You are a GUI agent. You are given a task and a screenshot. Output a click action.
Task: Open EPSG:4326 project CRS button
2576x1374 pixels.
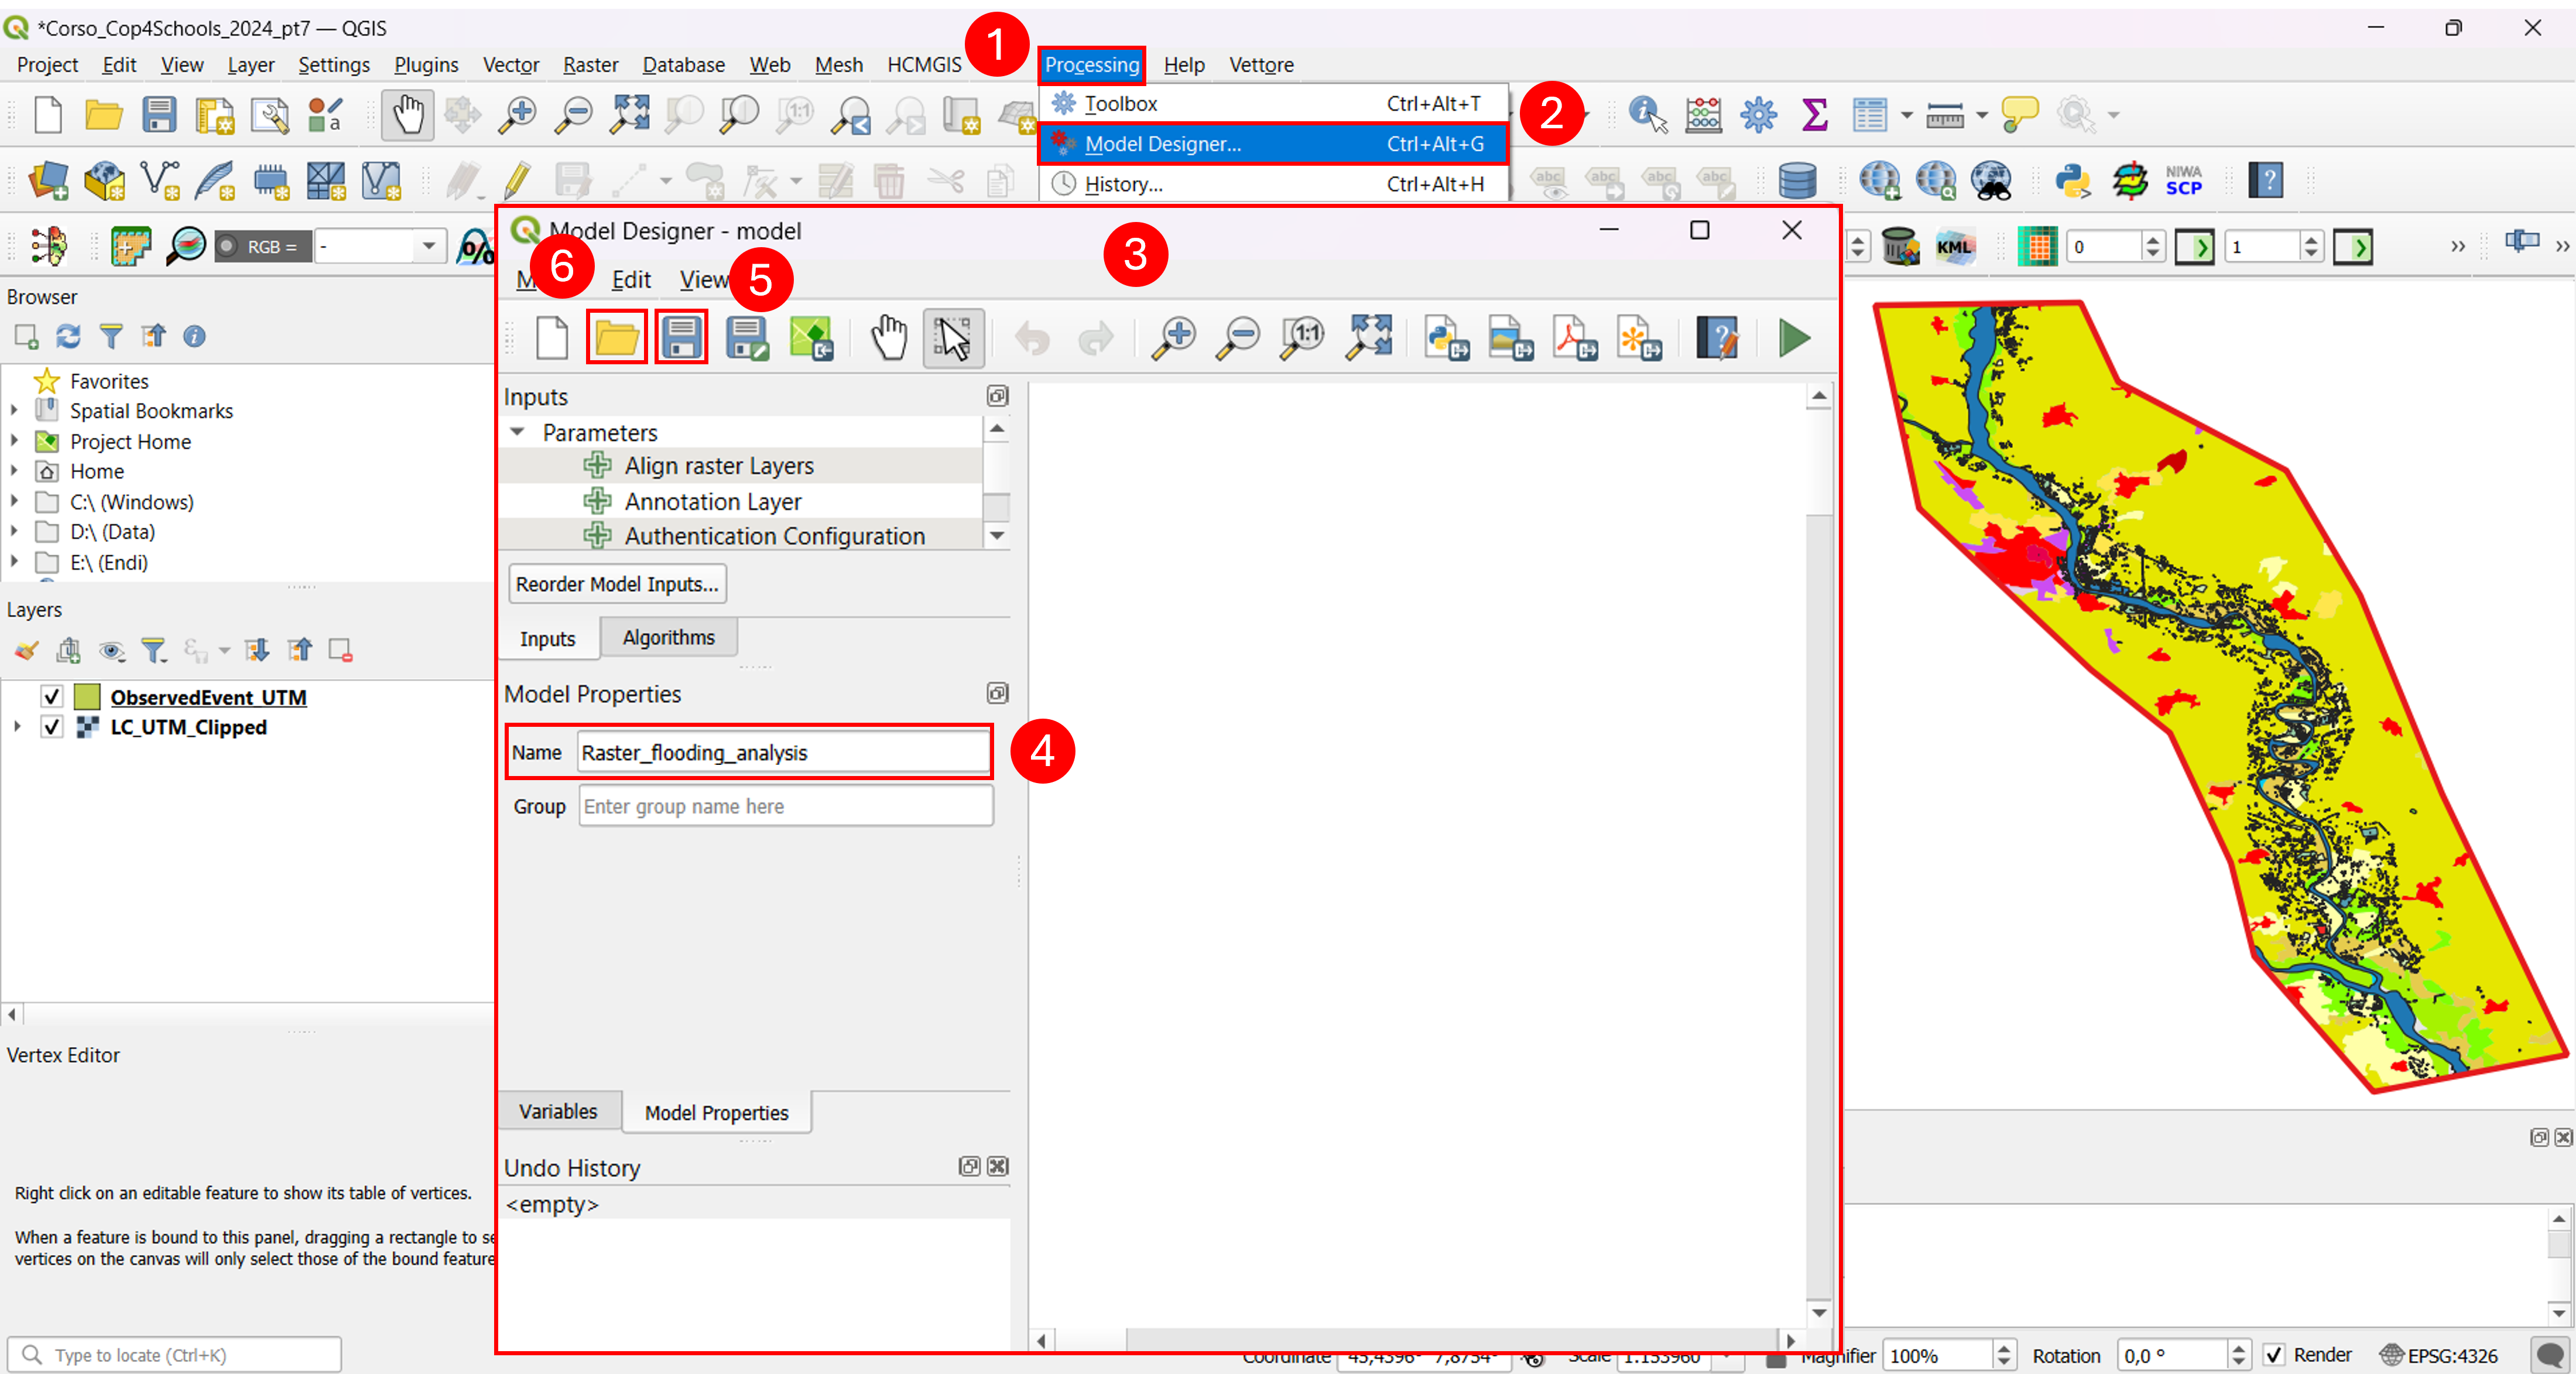pos(2440,1354)
